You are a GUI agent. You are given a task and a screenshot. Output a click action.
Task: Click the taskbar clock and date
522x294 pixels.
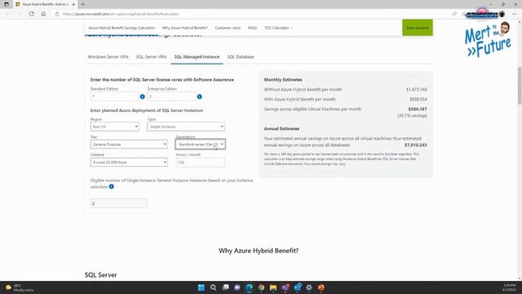pyautogui.click(x=510, y=287)
